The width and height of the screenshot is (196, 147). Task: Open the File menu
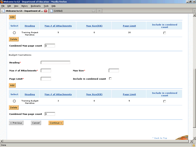[x=3, y=6]
